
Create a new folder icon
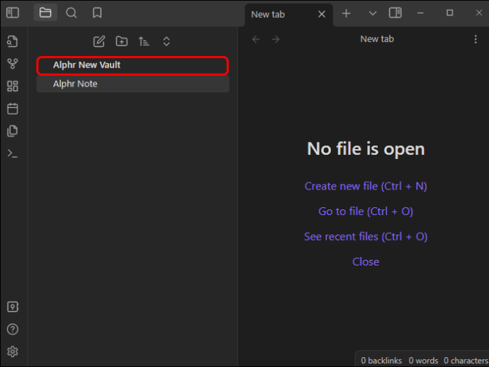click(x=122, y=41)
